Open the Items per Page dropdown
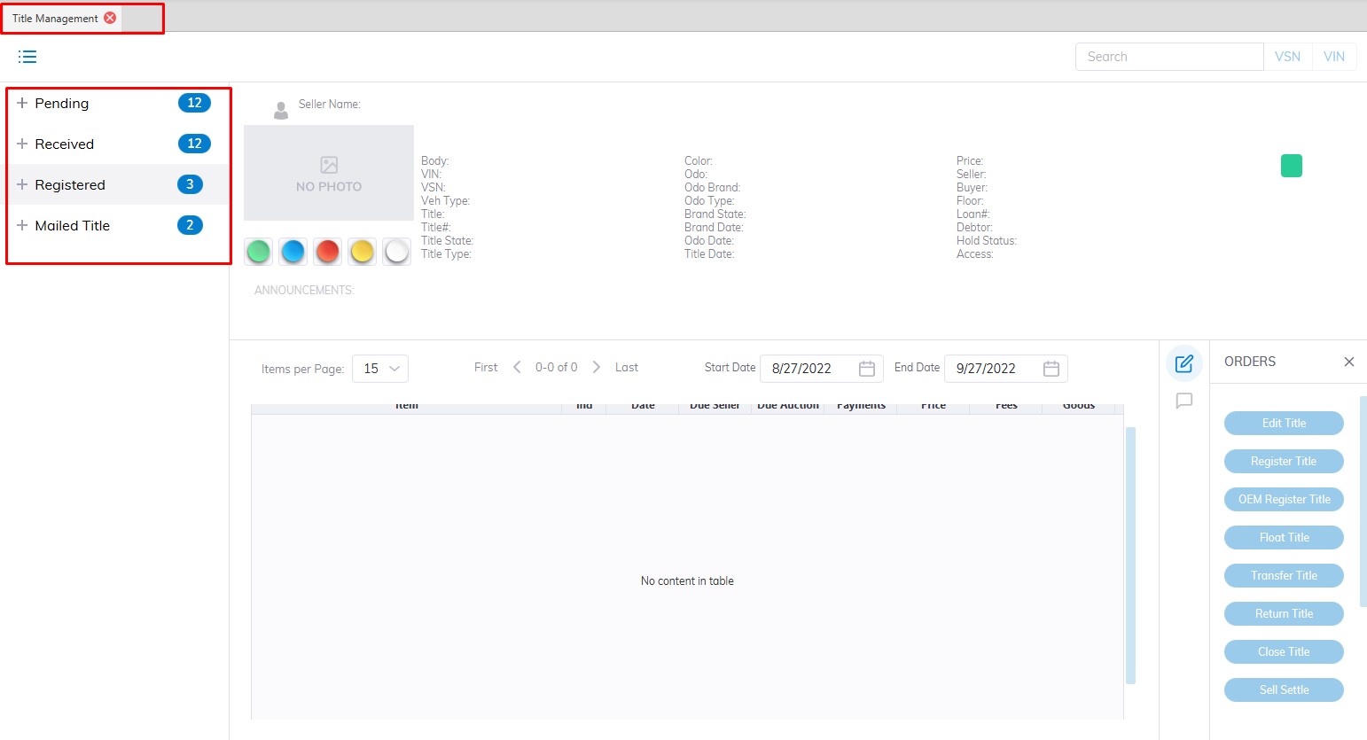1367x740 pixels. 380,369
